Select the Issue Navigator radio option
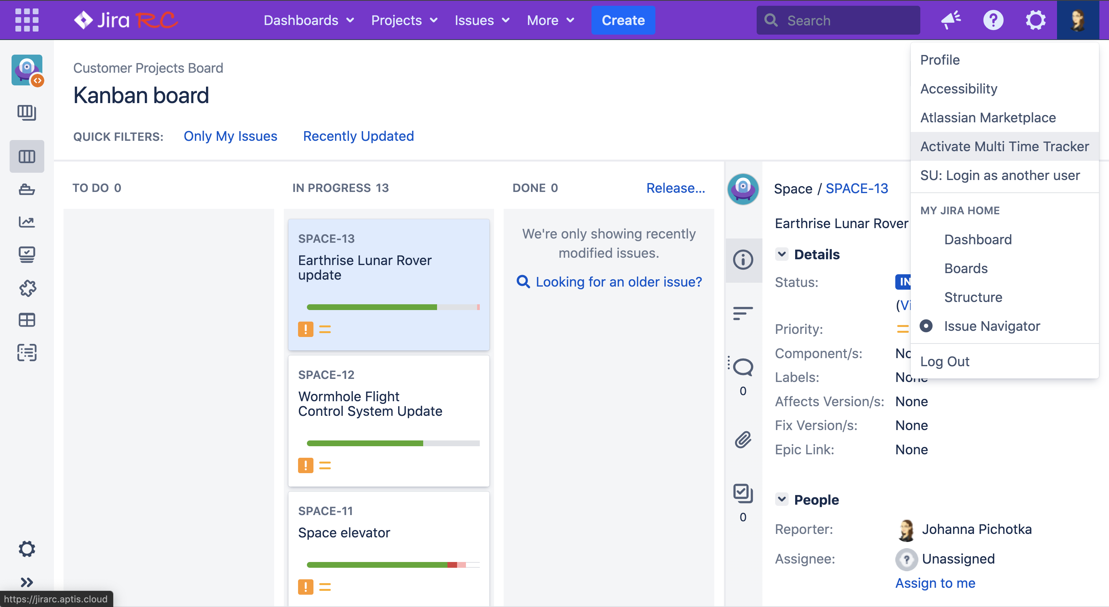Image resolution: width=1109 pixels, height=607 pixels. point(926,326)
